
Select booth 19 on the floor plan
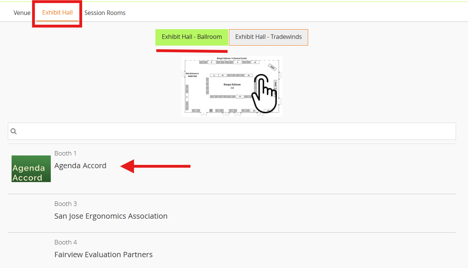point(239,96)
